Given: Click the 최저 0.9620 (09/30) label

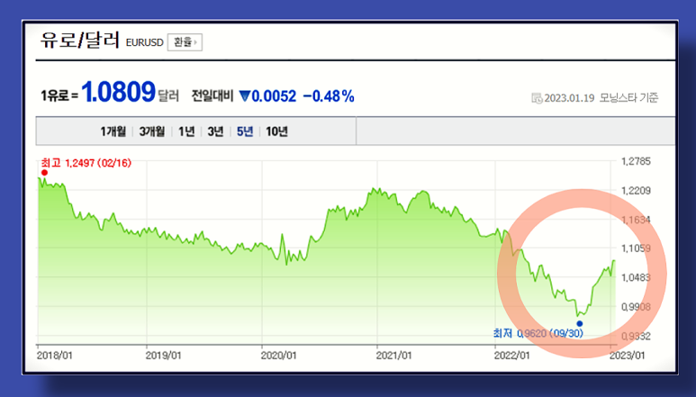Looking at the screenshot, I should tap(538, 333).
